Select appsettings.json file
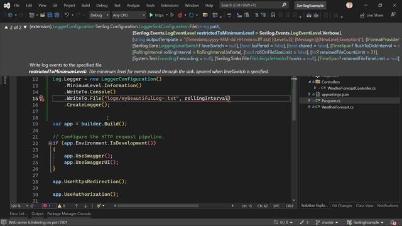Image resolution: width=402 pixels, height=226 pixels. click(x=335, y=95)
